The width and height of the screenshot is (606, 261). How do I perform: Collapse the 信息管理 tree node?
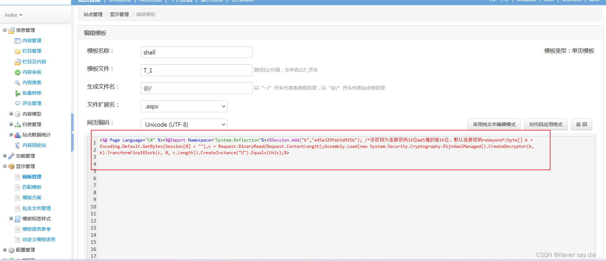click(x=5, y=30)
